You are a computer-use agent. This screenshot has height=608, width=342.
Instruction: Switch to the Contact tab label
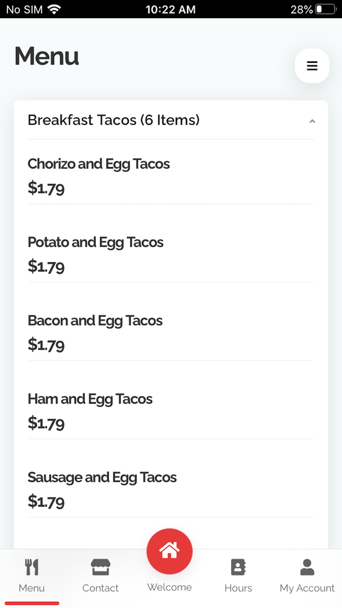(101, 588)
